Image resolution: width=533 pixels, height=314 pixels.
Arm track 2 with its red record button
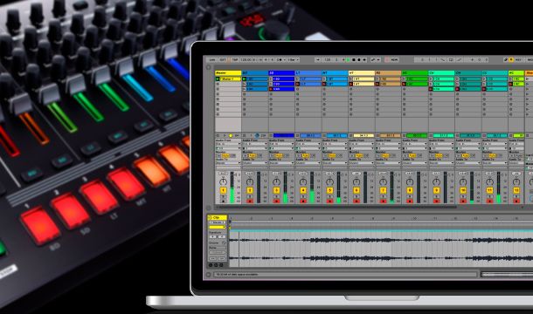(x=250, y=201)
